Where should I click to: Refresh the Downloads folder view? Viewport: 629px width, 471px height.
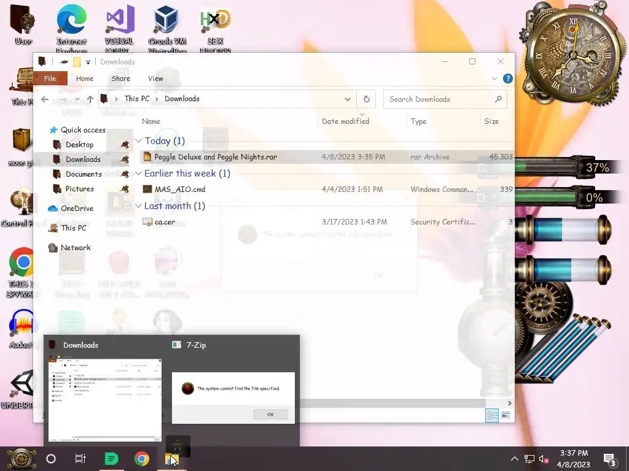tap(366, 99)
